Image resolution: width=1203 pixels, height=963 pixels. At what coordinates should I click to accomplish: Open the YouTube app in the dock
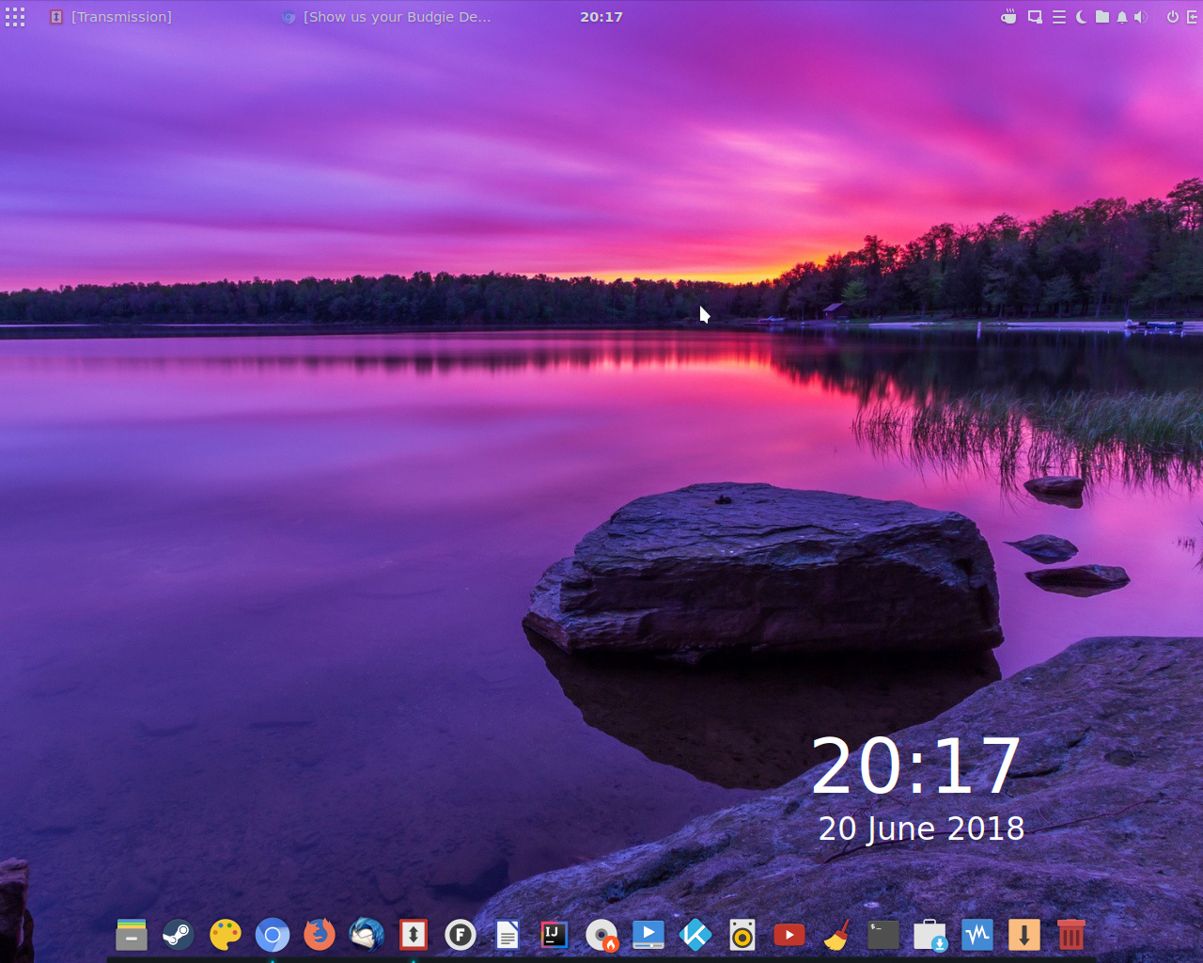[x=789, y=935]
